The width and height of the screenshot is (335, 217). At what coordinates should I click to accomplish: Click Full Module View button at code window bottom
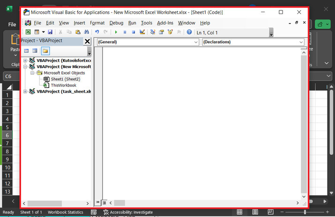(x=104, y=202)
